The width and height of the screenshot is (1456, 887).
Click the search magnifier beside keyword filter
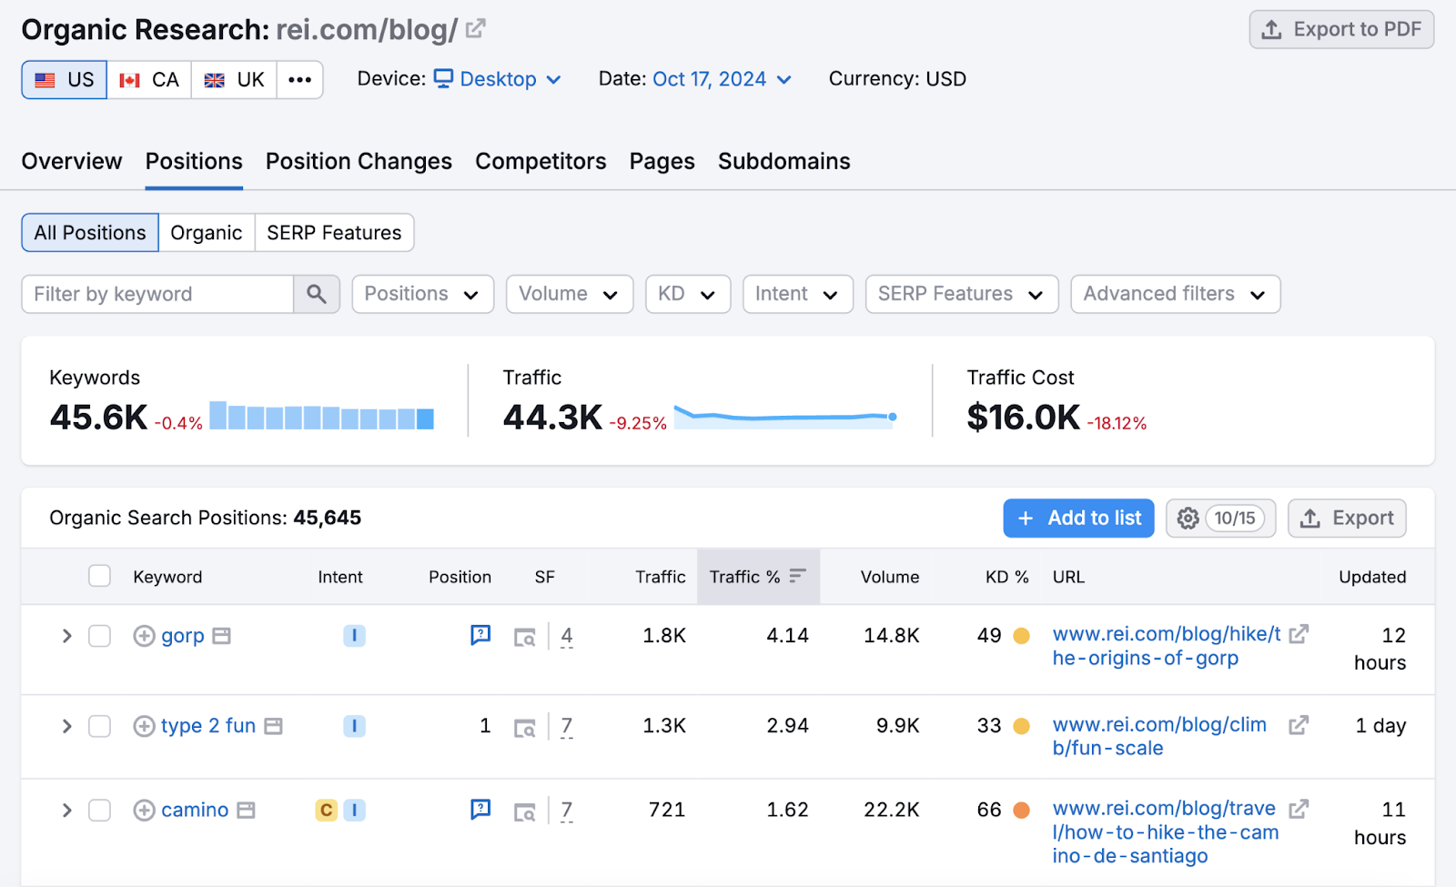317,294
